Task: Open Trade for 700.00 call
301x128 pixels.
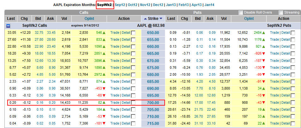Action: 115,102
